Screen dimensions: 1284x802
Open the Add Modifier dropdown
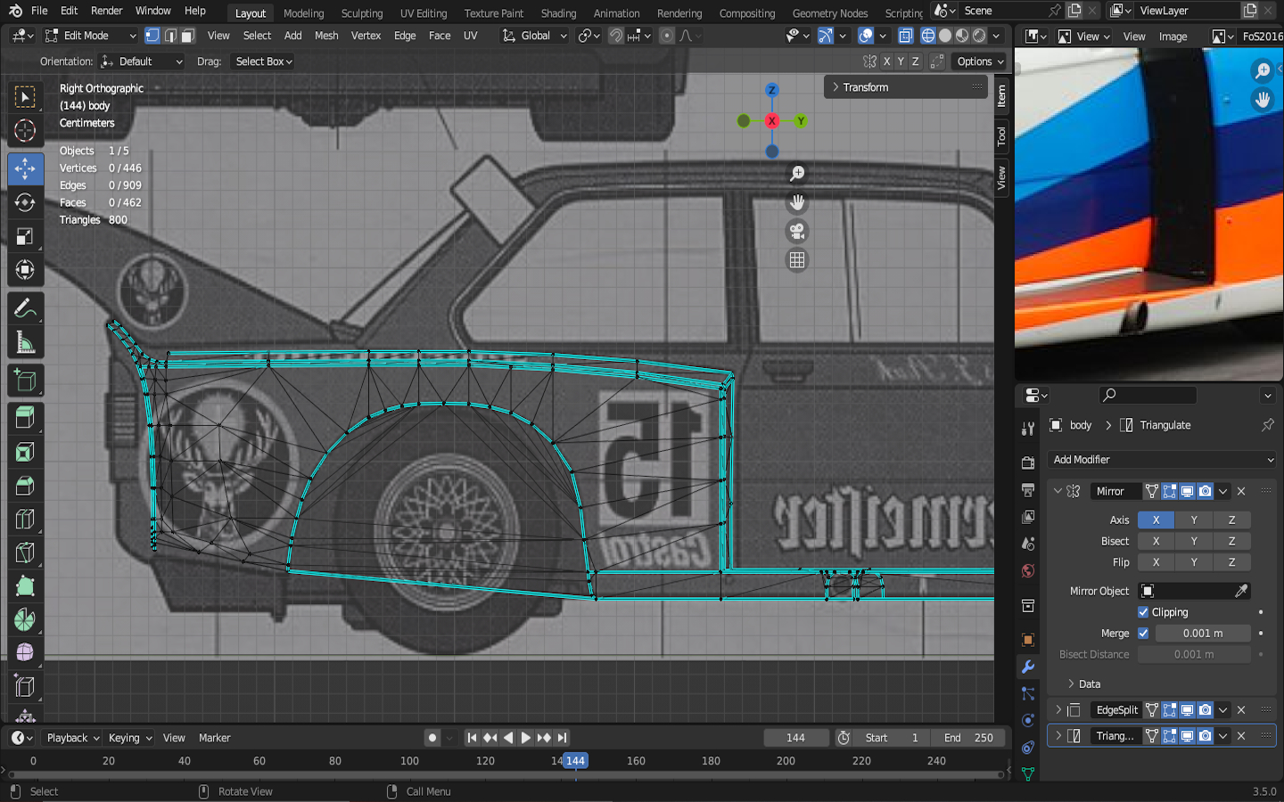tap(1163, 460)
